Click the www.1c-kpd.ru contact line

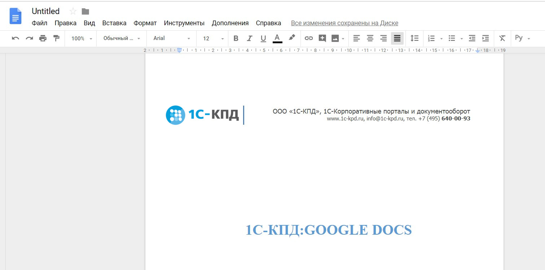coord(399,119)
